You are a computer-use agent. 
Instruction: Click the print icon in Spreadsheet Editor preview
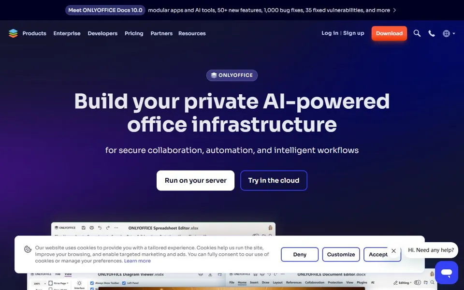[92, 228]
